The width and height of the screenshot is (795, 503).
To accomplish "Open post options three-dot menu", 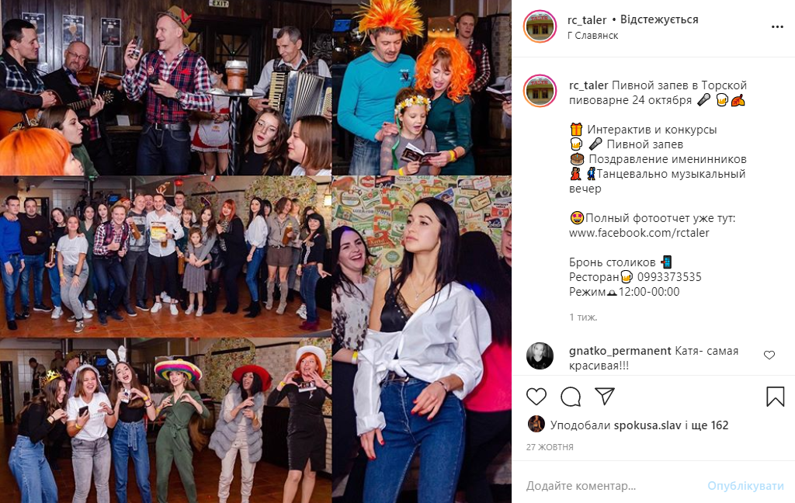I will tap(777, 27).
